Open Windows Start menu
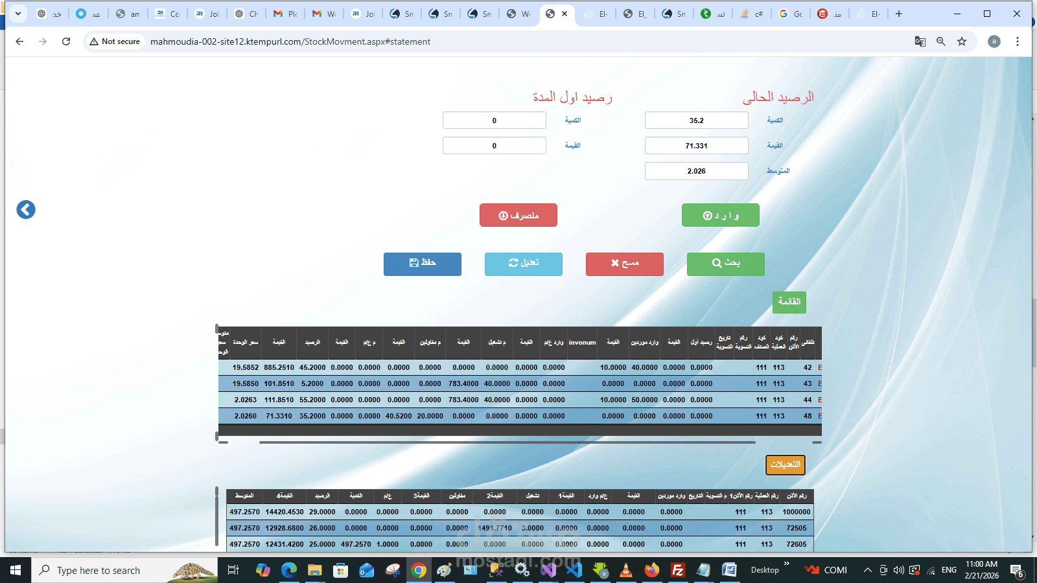 point(16,570)
